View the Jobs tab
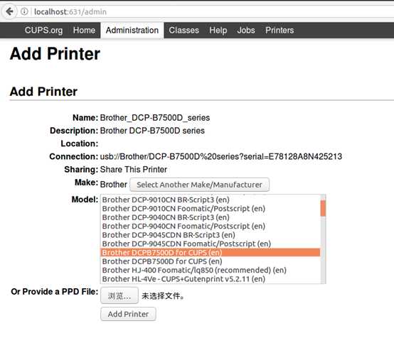The image size is (394, 338). click(x=246, y=31)
